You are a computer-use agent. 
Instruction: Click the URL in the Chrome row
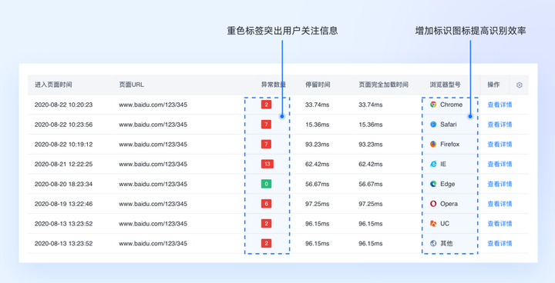(153, 105)
